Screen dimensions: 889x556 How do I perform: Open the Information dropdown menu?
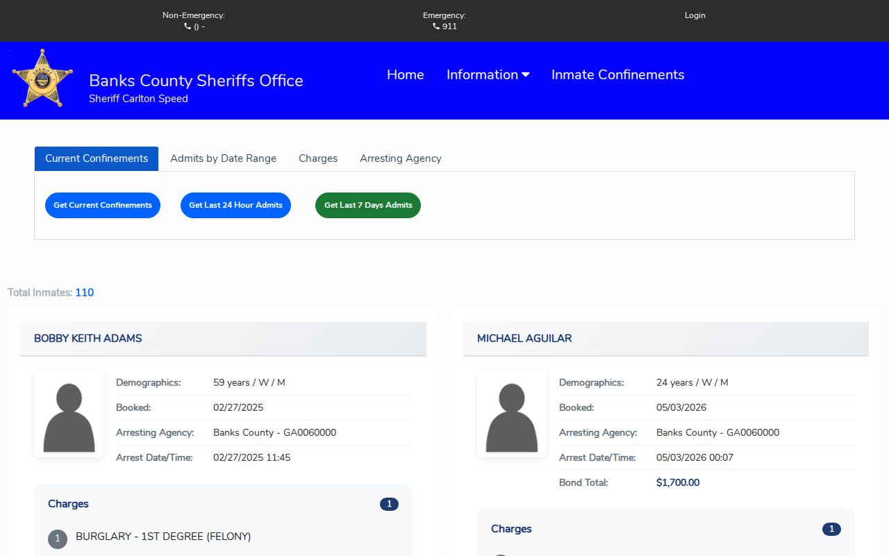point(488,74)
